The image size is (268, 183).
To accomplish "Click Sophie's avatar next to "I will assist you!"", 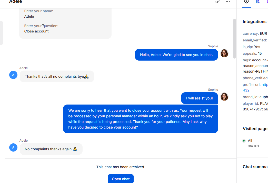I will tap(224, 97).
